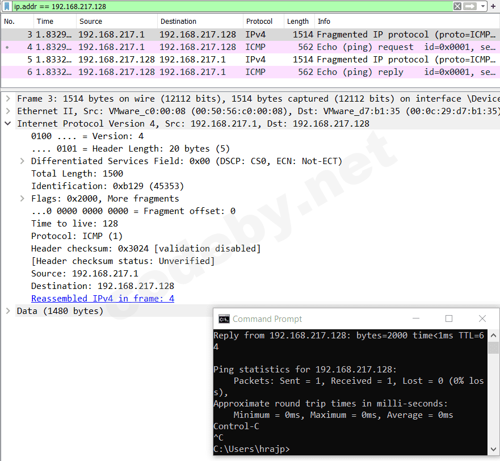Follow the Reassembled IPv4 in frame 4 link
The image size is (500, 461).
[102, 298]
